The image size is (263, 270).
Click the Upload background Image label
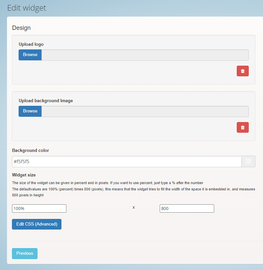46,101
